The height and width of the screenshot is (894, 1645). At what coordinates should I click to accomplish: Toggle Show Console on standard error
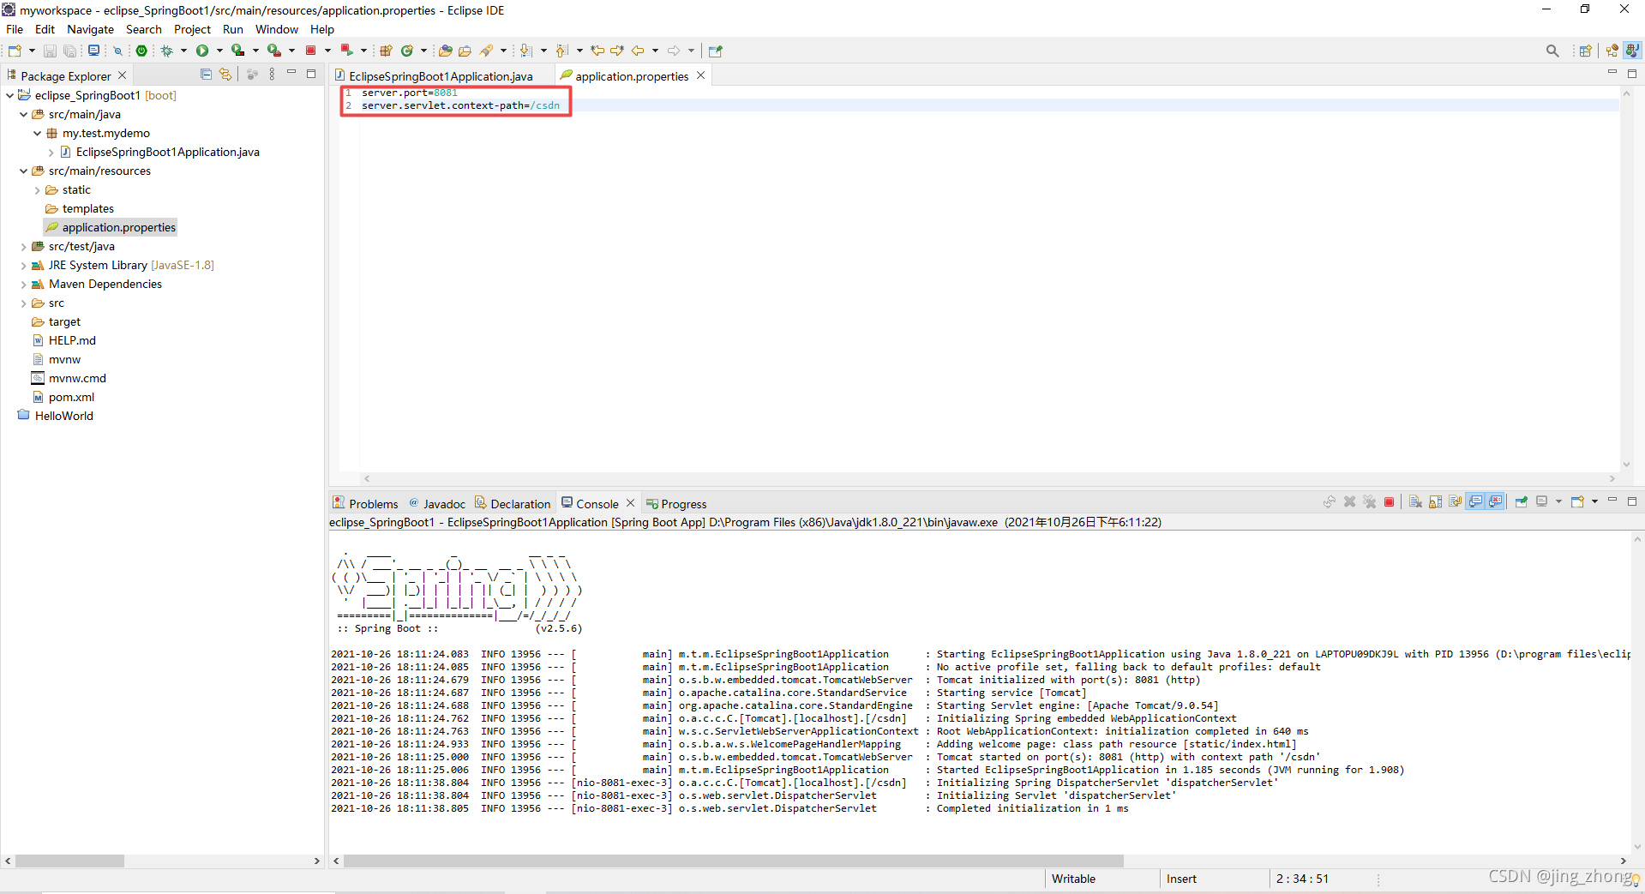(1496, 502)
